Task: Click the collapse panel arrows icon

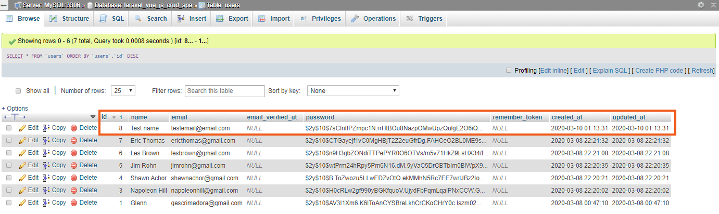Action: click(713, 5)
